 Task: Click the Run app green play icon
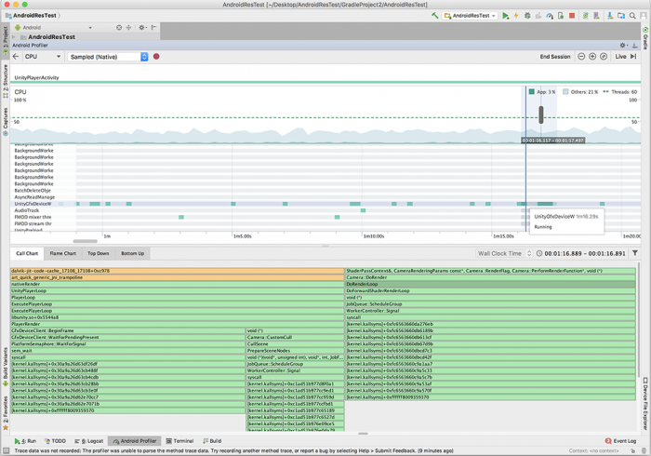tap(506, 16)
